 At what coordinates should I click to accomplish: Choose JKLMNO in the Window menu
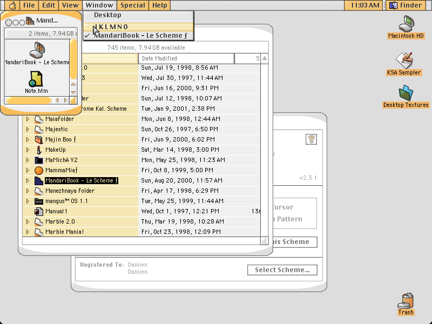[x=139, y=26]
